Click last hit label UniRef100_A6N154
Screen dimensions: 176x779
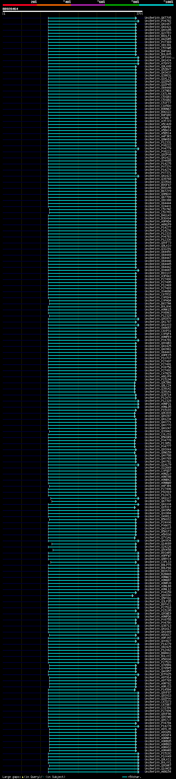(158, 772)
